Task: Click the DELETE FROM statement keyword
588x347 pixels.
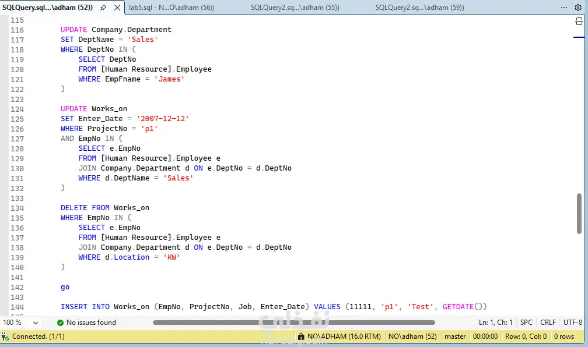Action: (85, 208)
